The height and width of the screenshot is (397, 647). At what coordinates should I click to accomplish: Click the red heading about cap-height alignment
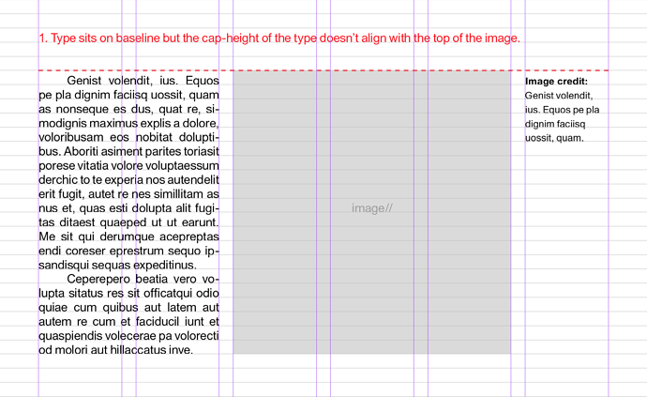(x=279, y=38)
